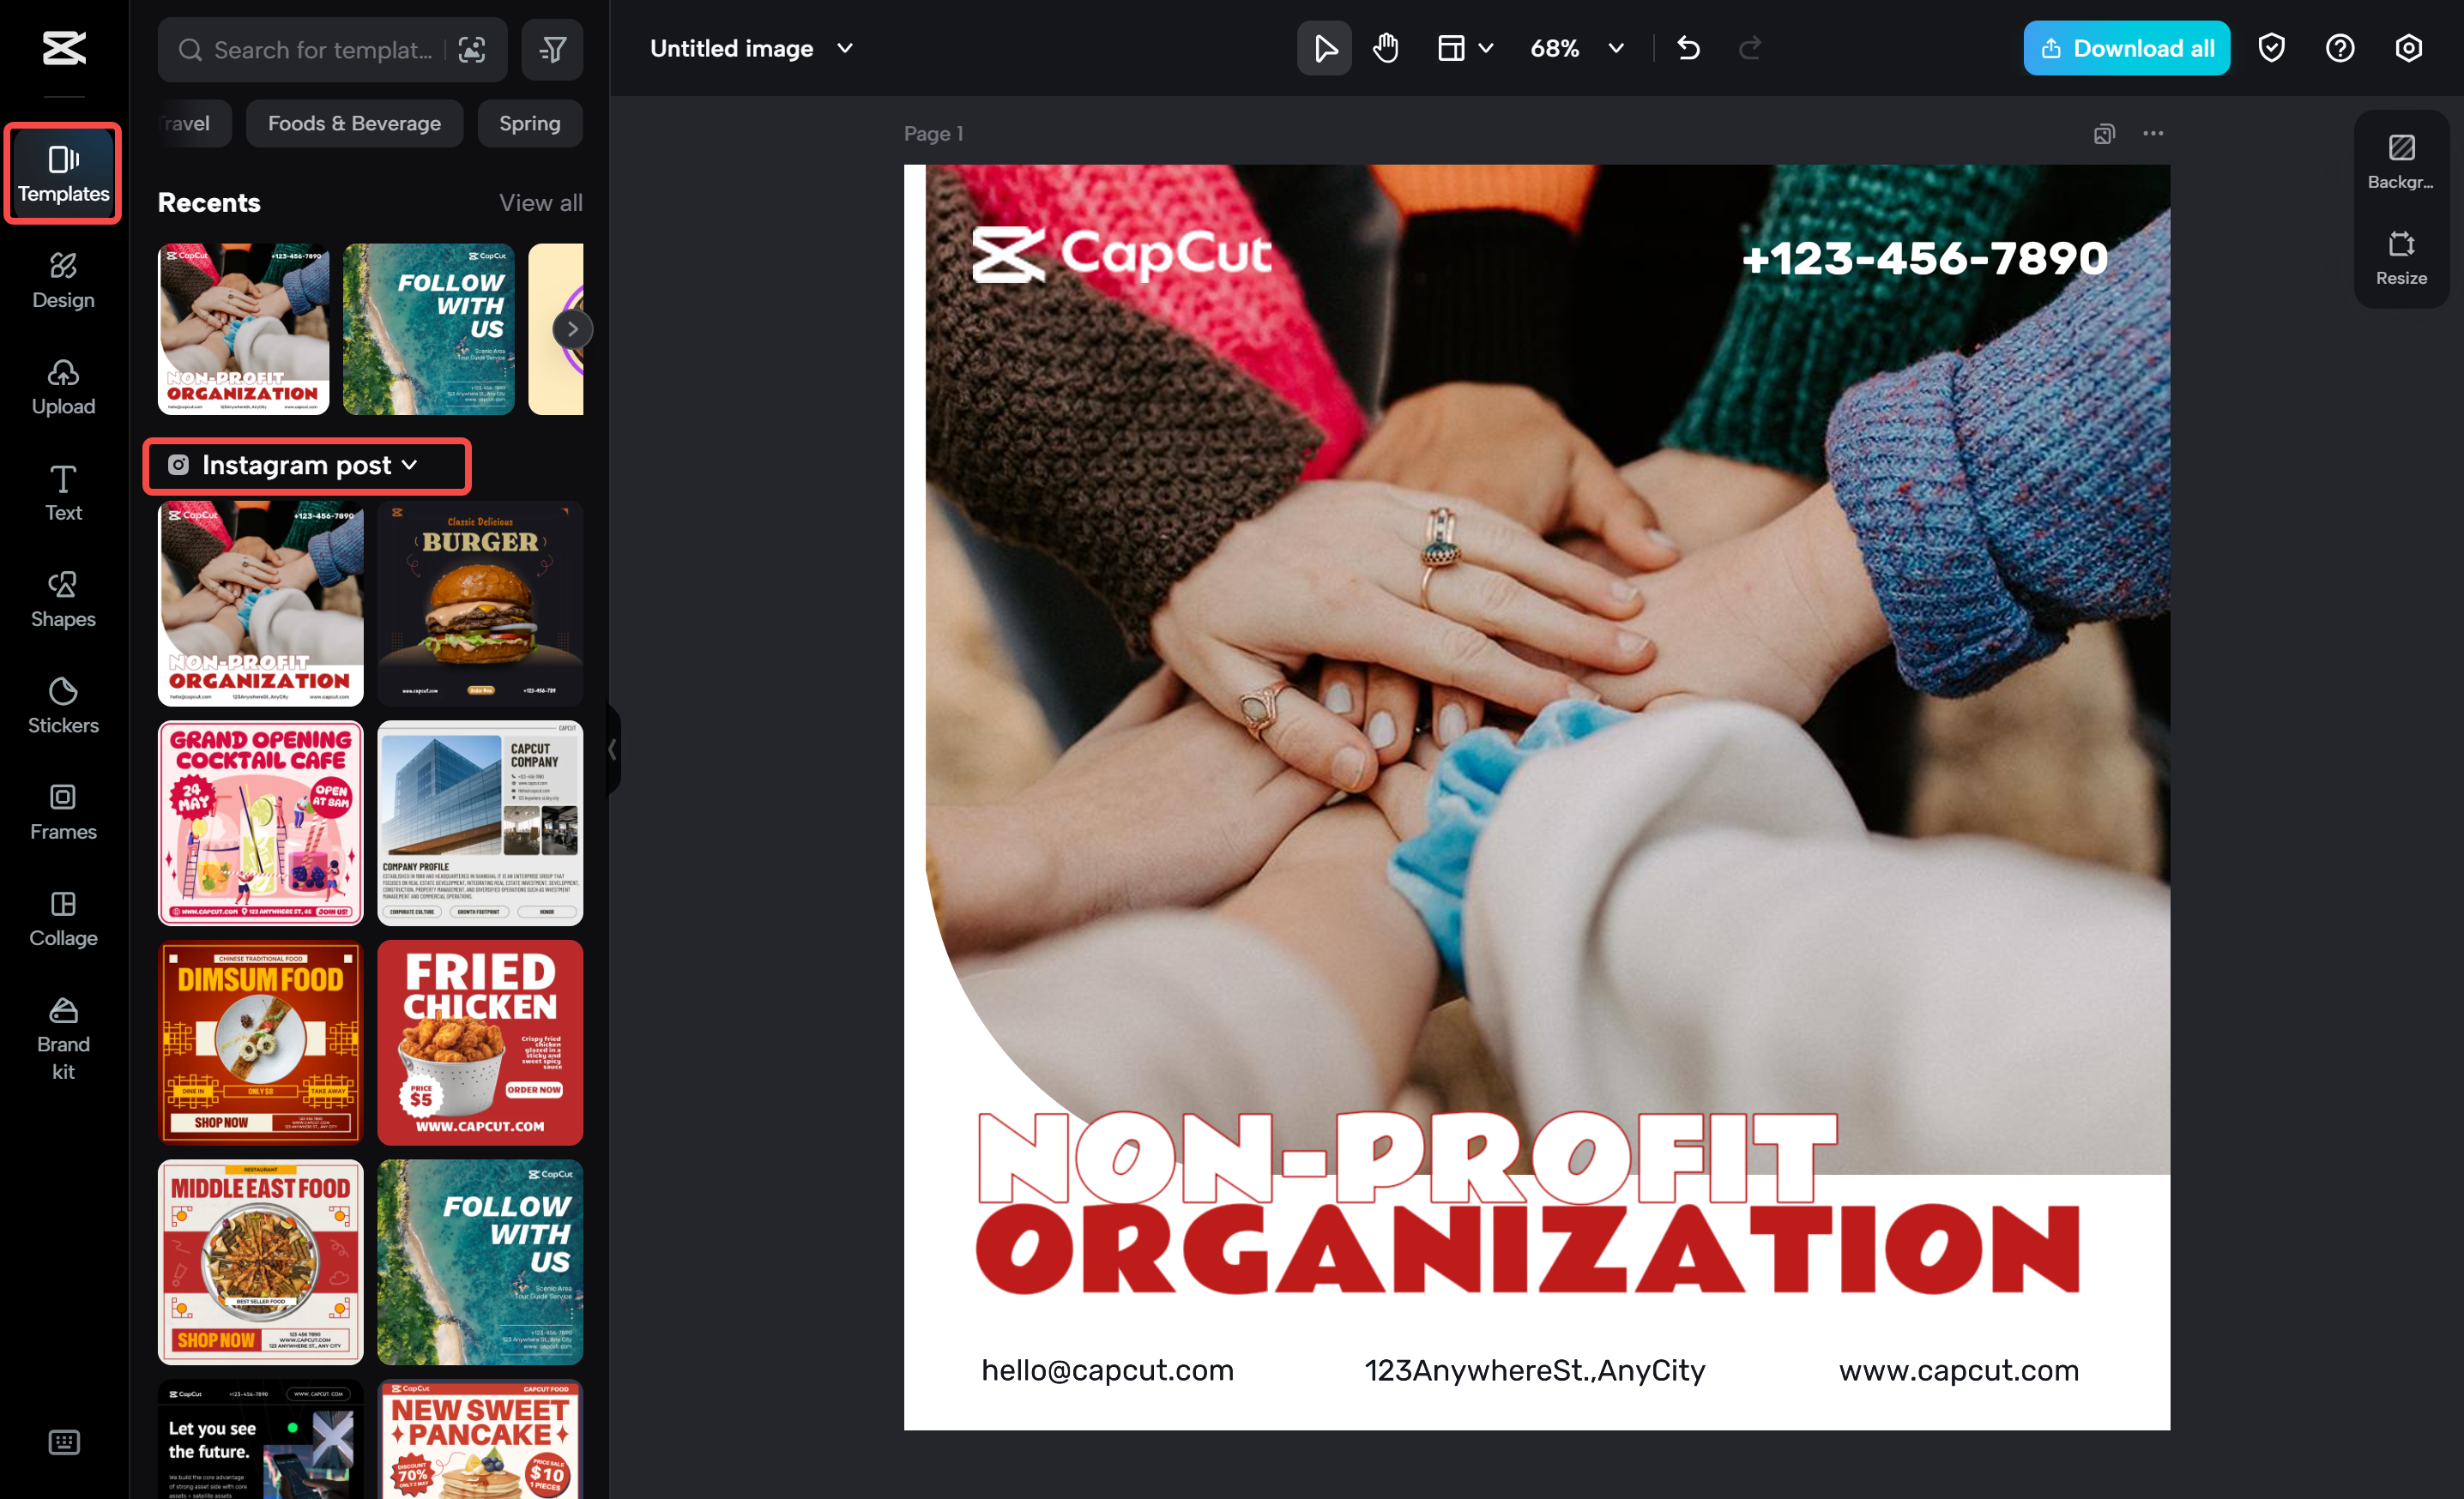Click the template filter icon
The image size is (2464, 1499).
(552, 49)
